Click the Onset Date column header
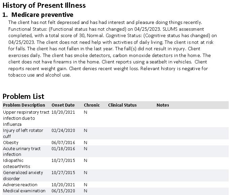 click(x=63, y=105)
